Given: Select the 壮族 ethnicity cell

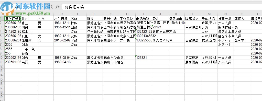Looking at the screenshot, I should (x=78, y=23).
